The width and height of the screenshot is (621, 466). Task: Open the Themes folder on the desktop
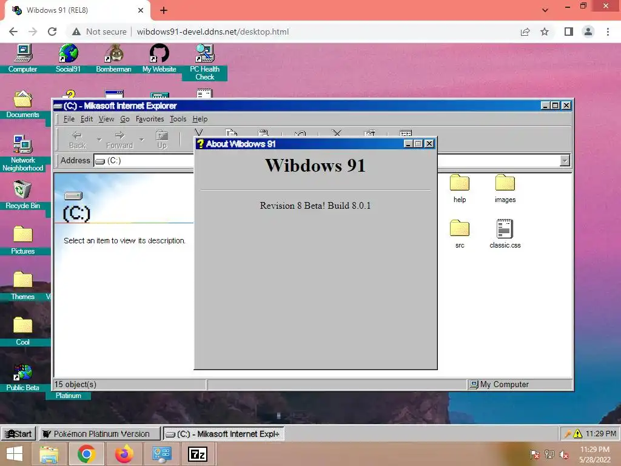[x=22, y=286]
